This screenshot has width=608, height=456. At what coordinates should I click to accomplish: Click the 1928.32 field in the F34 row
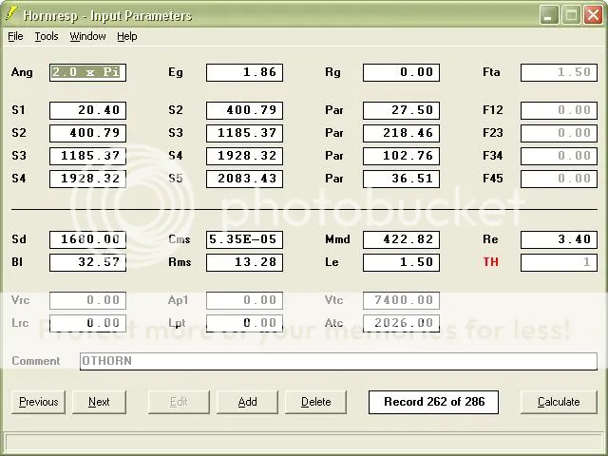(x=245, y=156)
